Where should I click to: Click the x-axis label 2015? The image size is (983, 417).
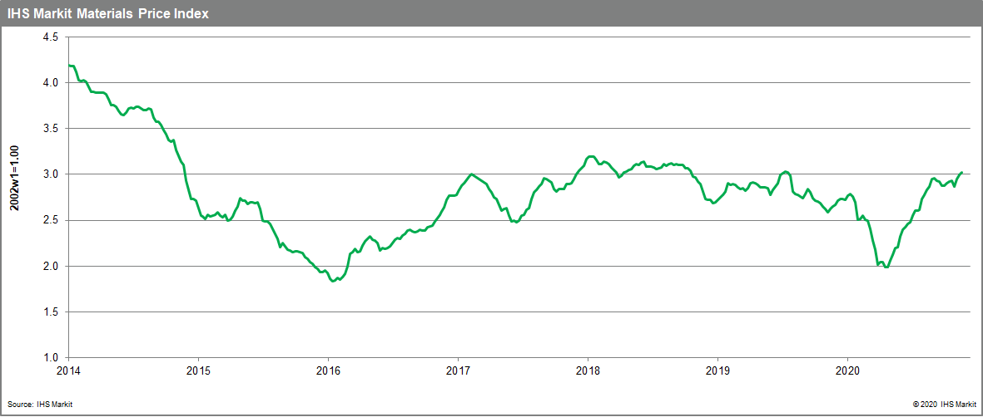(x=198, y=370)
